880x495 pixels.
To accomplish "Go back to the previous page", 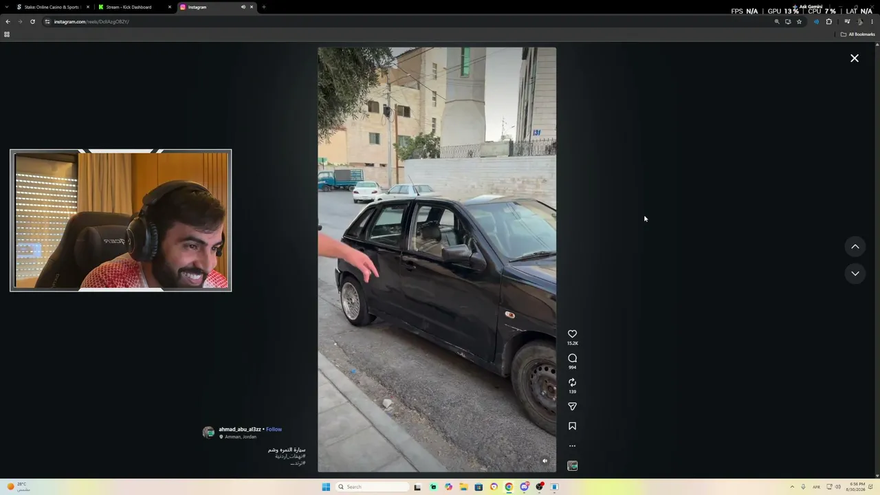I will (x=8, y=21).
